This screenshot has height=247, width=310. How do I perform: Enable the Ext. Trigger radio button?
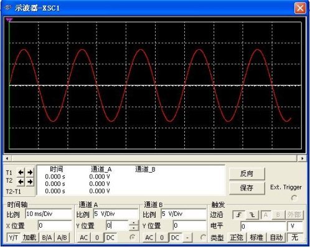point(294,198)
